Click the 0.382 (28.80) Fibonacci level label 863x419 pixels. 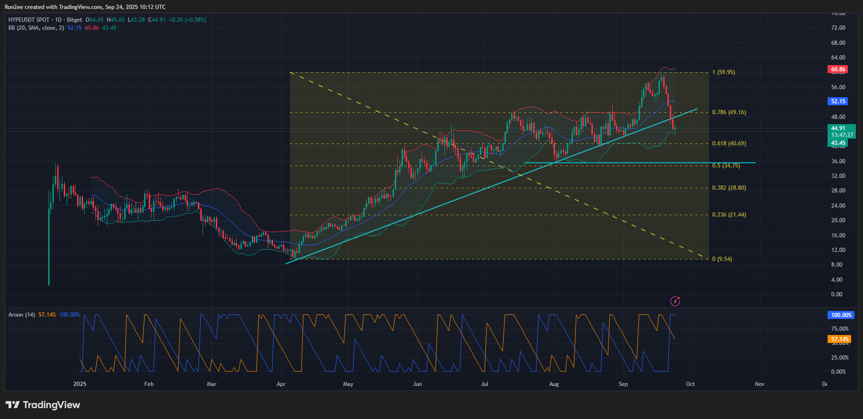tap(729, 188)
